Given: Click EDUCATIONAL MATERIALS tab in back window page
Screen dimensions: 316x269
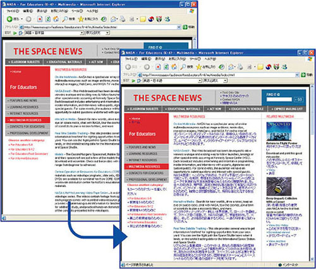Looking at the screenshot, I should click(x=64, y=62).
